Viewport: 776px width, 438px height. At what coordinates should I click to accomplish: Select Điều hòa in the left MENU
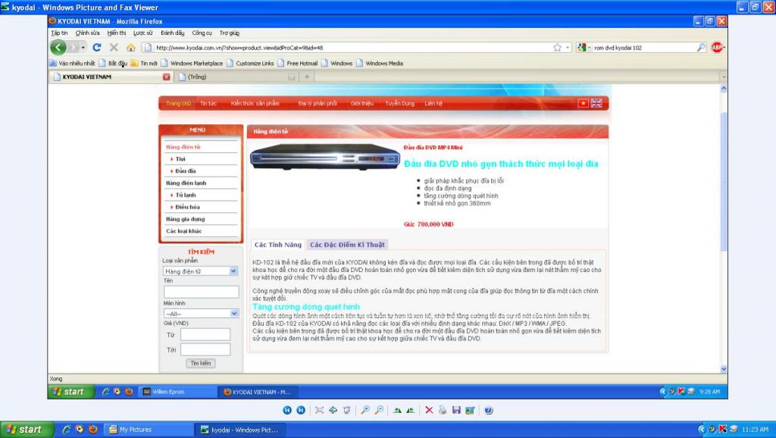coord(188,207)
